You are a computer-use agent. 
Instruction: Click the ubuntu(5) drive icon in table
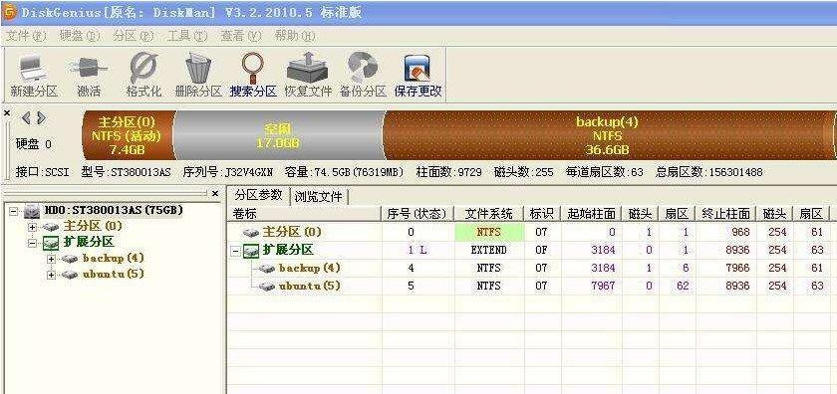pyautogui.click(x=267, y=287)
